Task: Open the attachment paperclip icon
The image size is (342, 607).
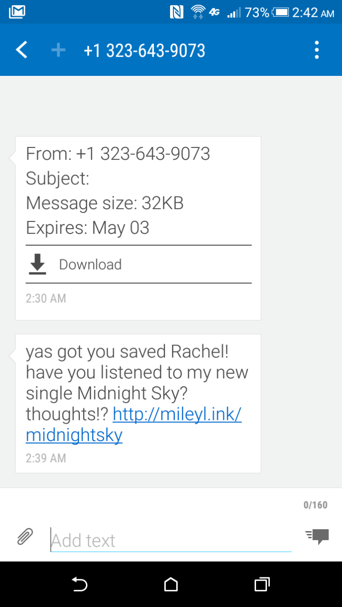Action: click(x=24, y=536)
